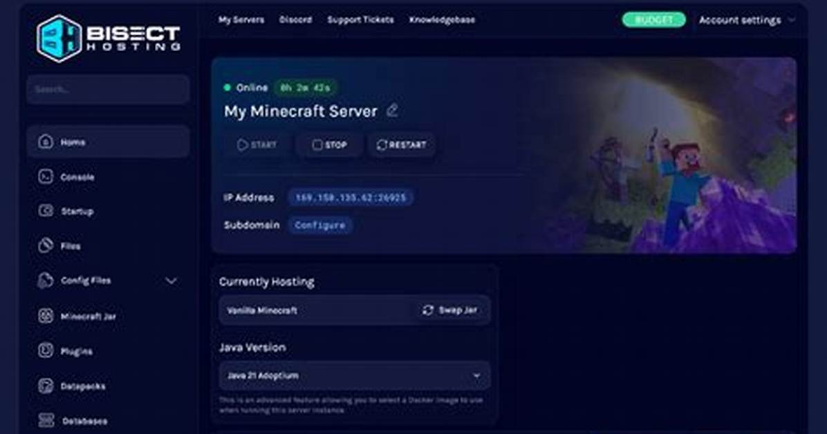Click the Config Files sidebar icon
Viewport: 827px width, 434px height.
click(46, 281)
